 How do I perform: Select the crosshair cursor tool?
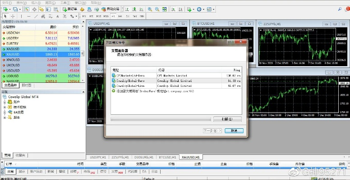(x=13, y=16)
